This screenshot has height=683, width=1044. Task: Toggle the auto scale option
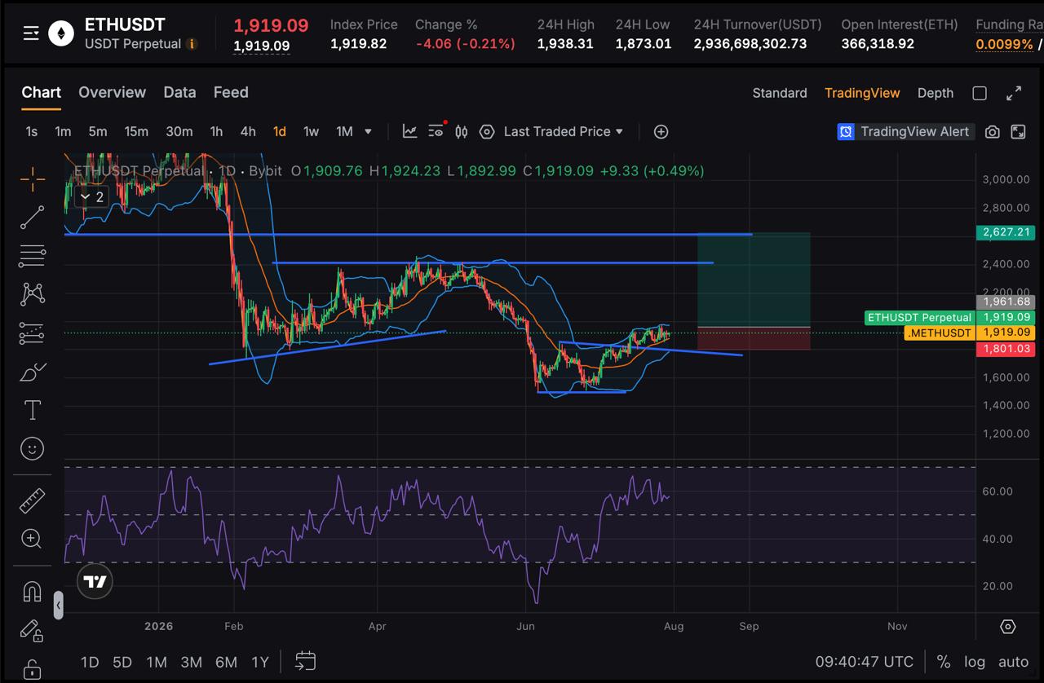tap(1014, 662)
